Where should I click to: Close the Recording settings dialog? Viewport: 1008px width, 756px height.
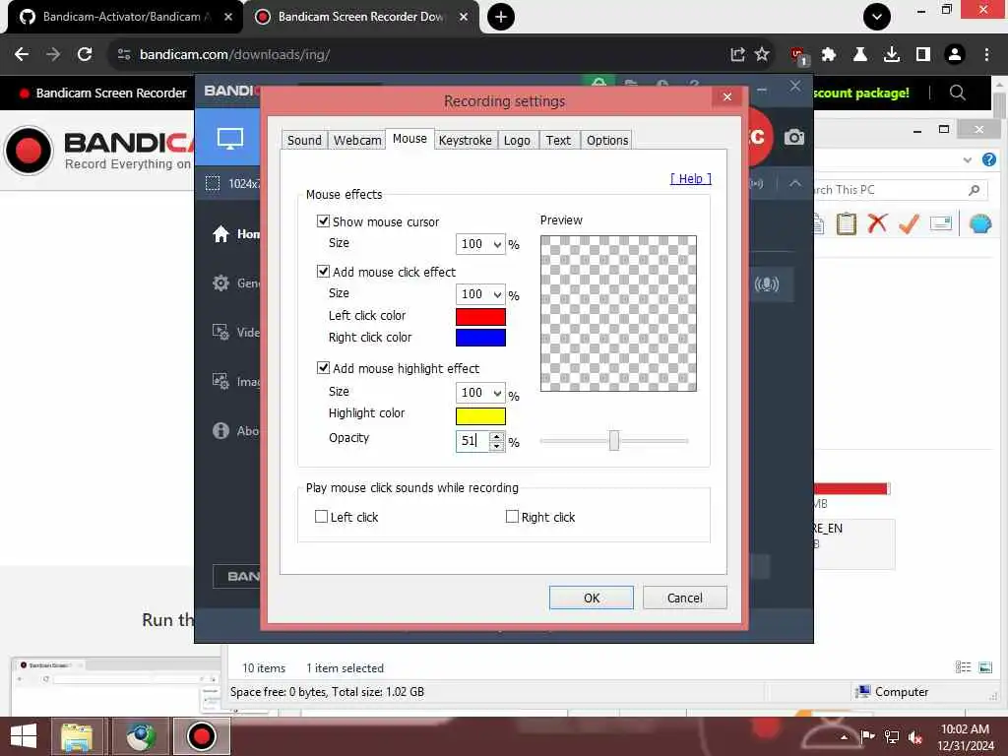[727, 96]
